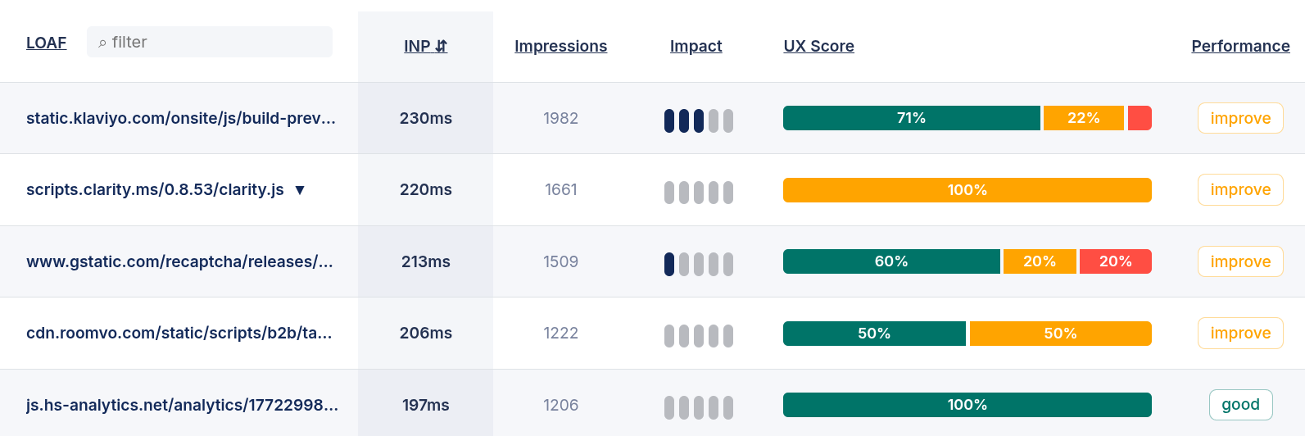This screenshot has height=436, width=1305.
Task: Click good button for hs-analytics script
Action: (x=1240, y=405)
